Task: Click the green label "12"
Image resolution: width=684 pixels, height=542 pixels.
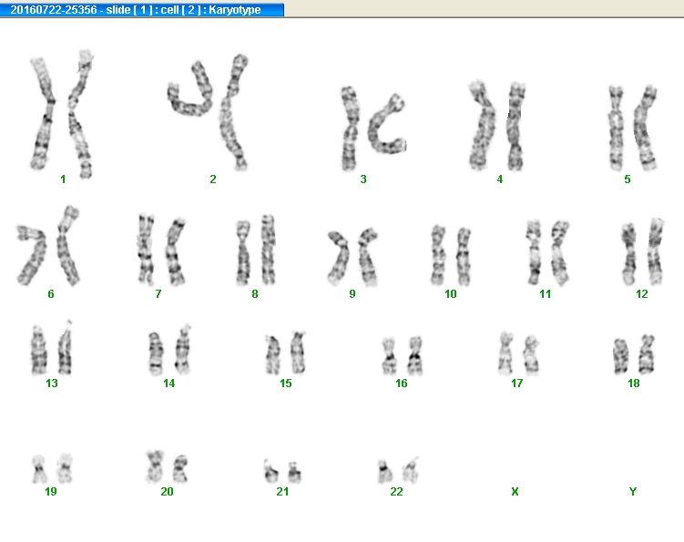Action: click(642, 294)
